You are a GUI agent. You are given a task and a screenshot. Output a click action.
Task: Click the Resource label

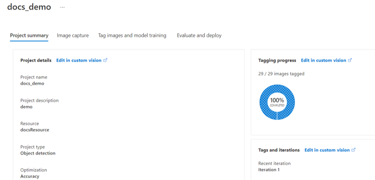[30, 123]
